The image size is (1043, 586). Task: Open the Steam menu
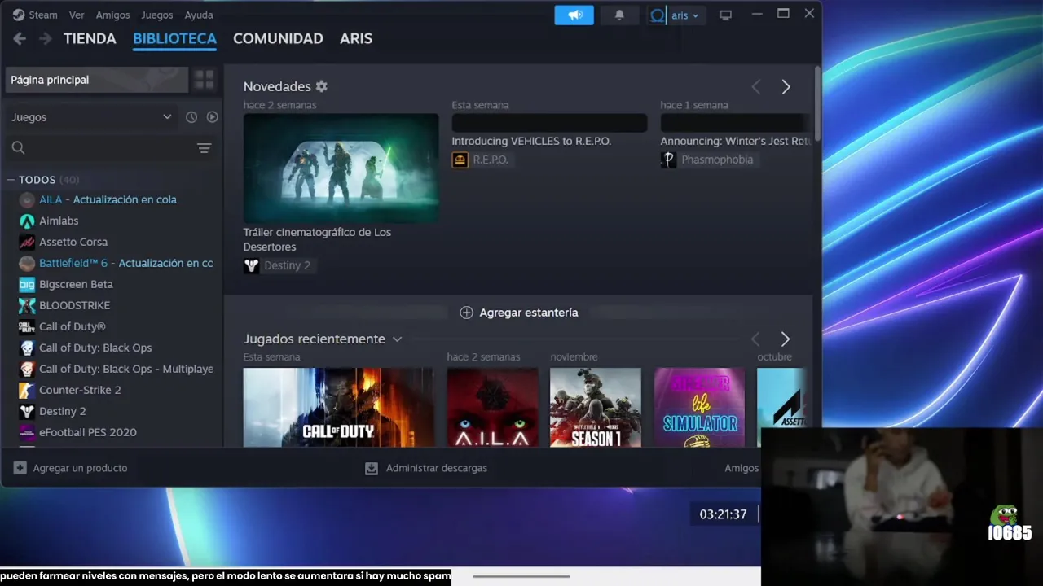pyautogui.click(x=43, y=15)
